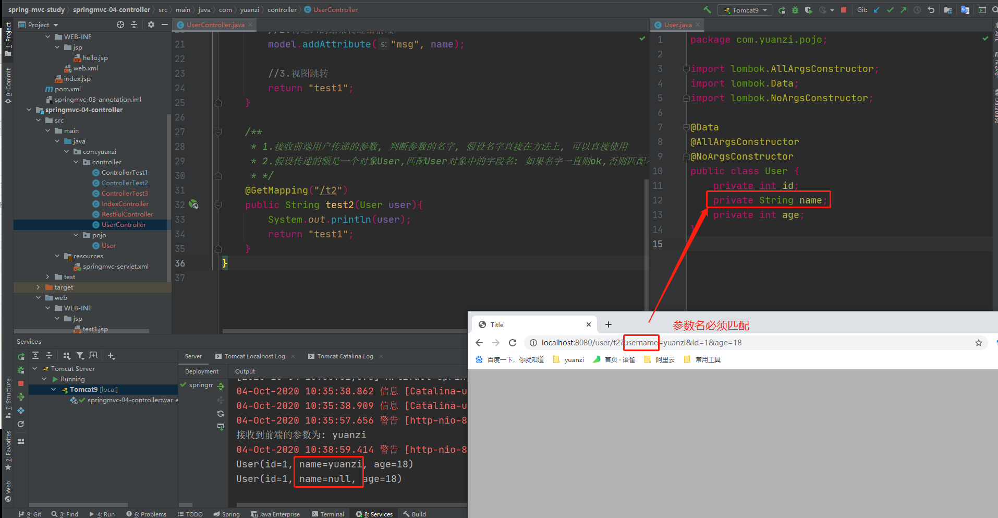998x518 pixels.
Task: Select the springmvc-04-controller:war artifact in Services
Action: [125, 400]
